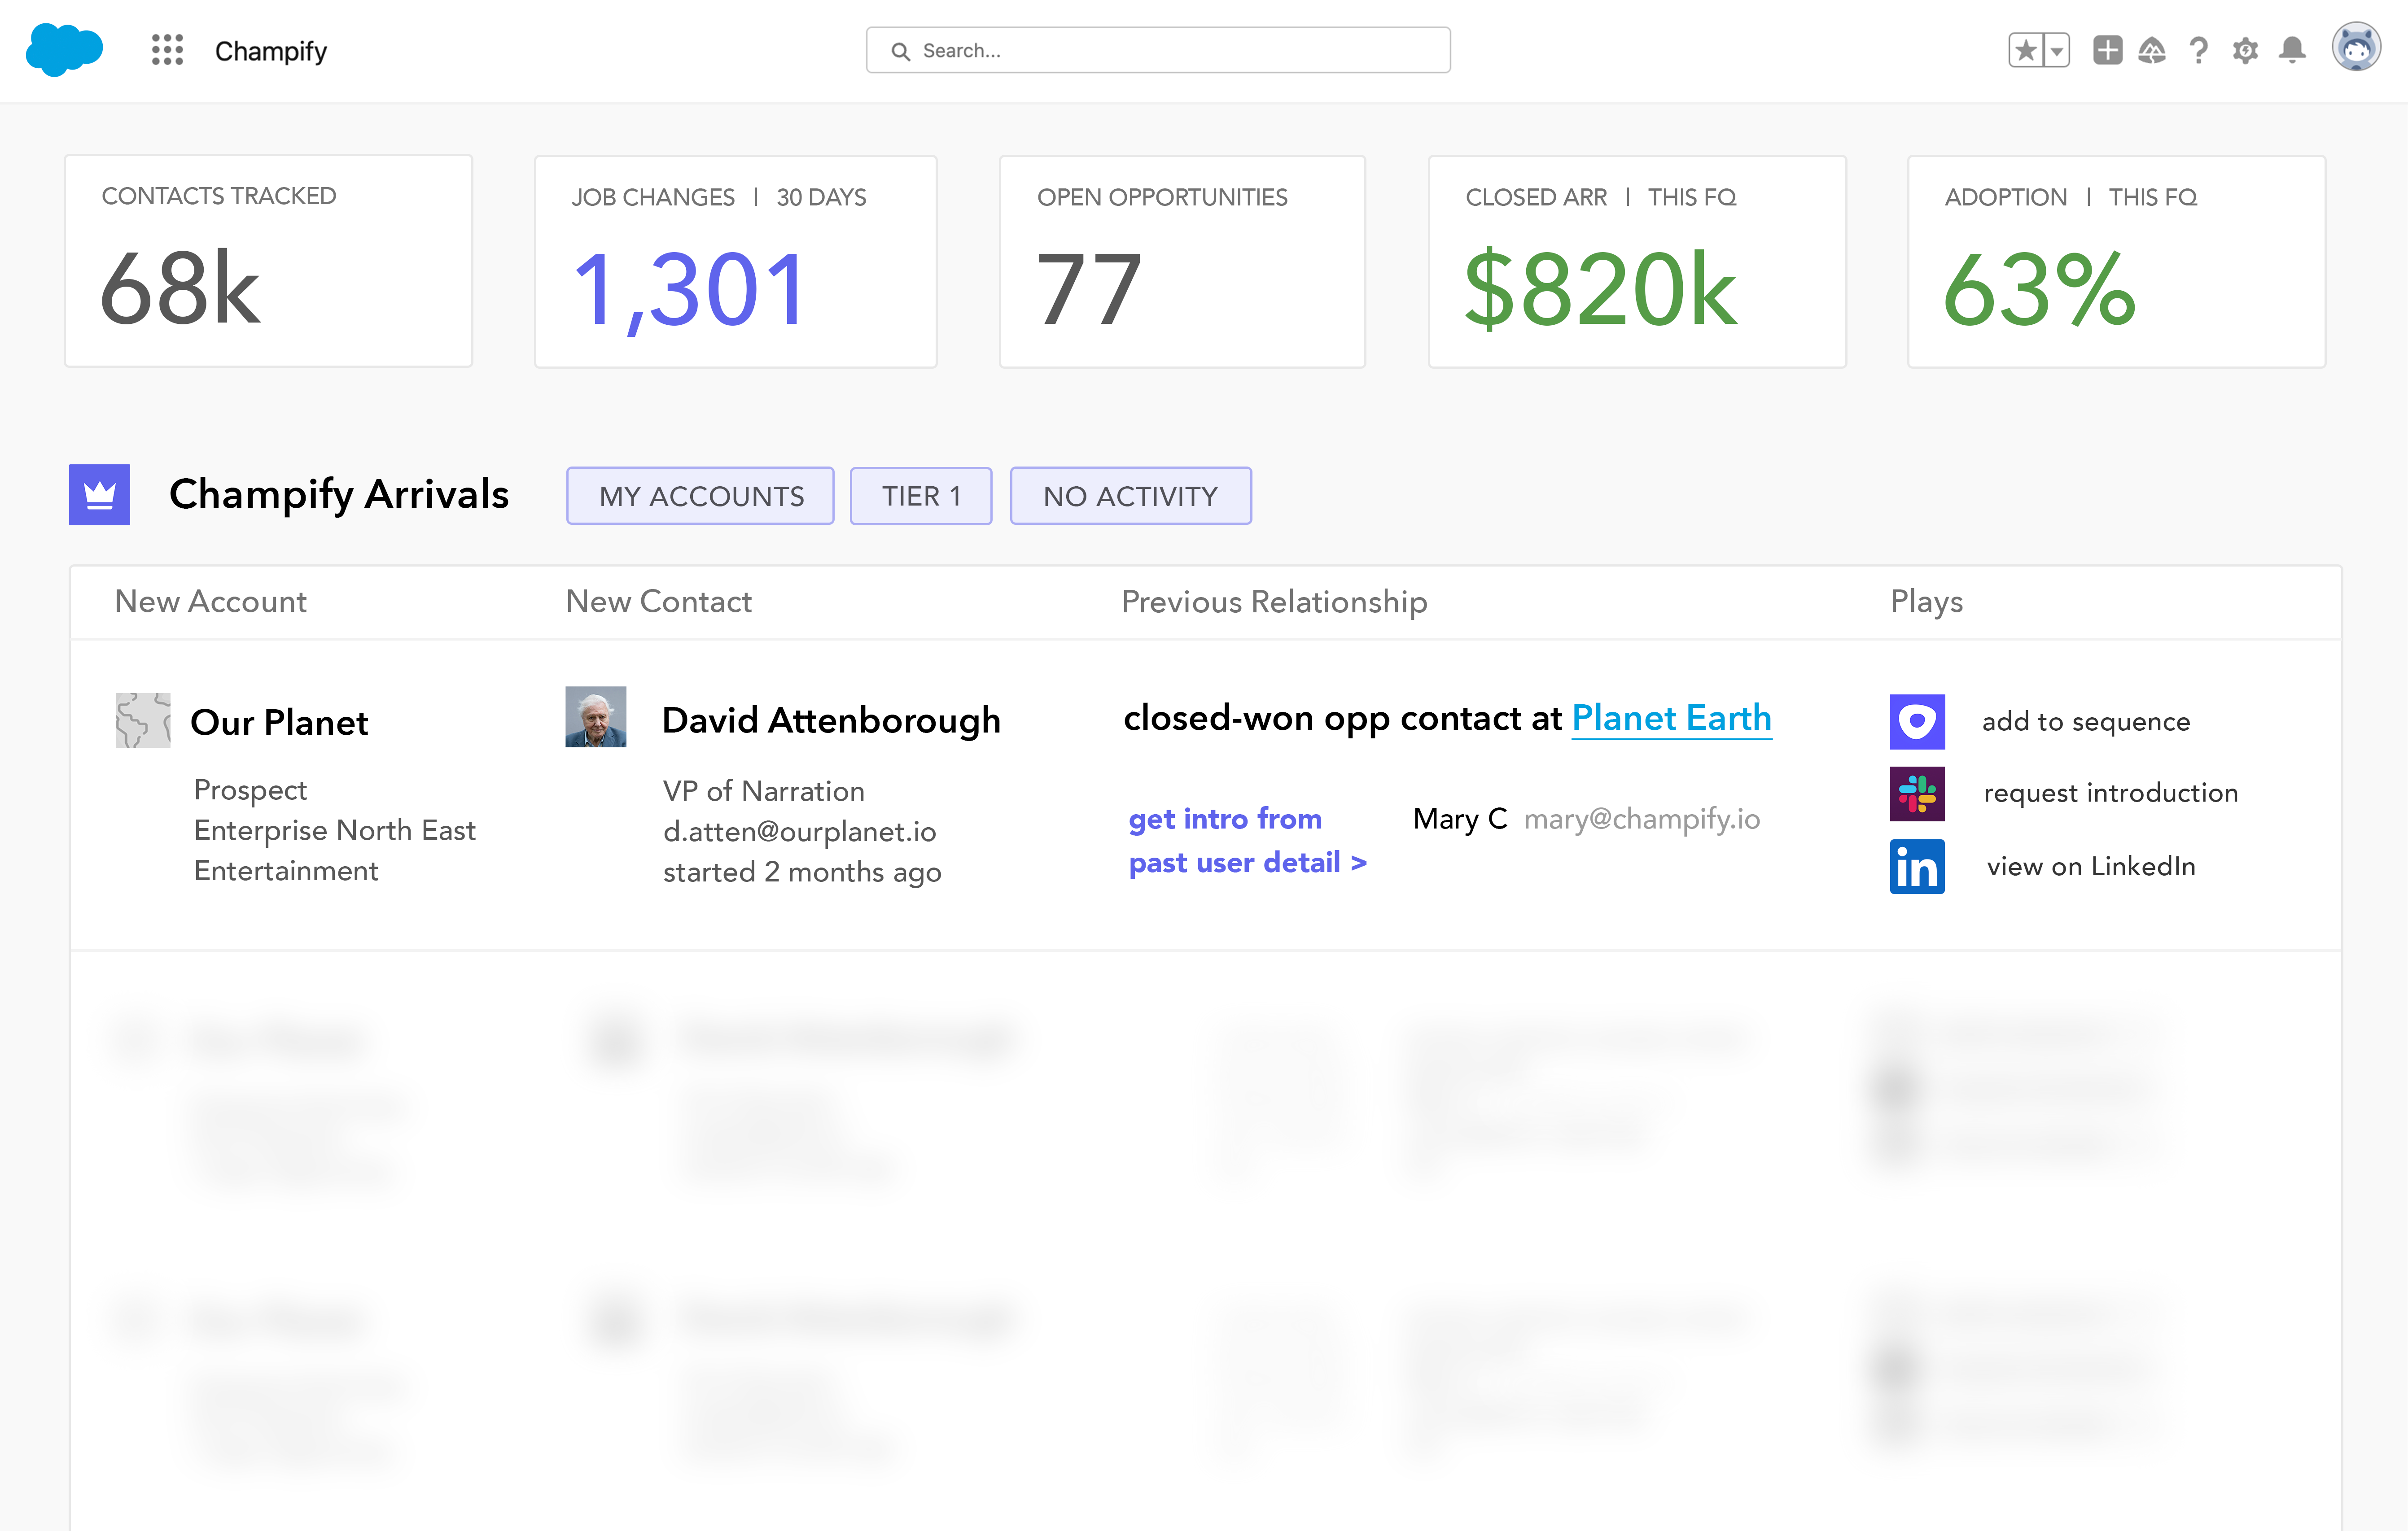
Task: Click David Attenborough's photo thumbnail
Action: [596, 716]
